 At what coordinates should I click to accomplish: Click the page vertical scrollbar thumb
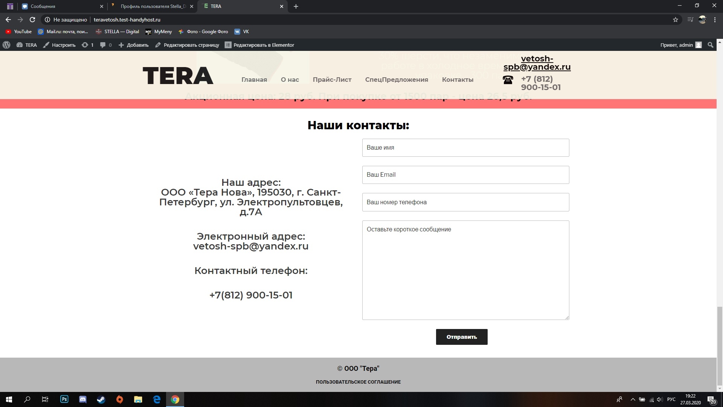point(720,347)
